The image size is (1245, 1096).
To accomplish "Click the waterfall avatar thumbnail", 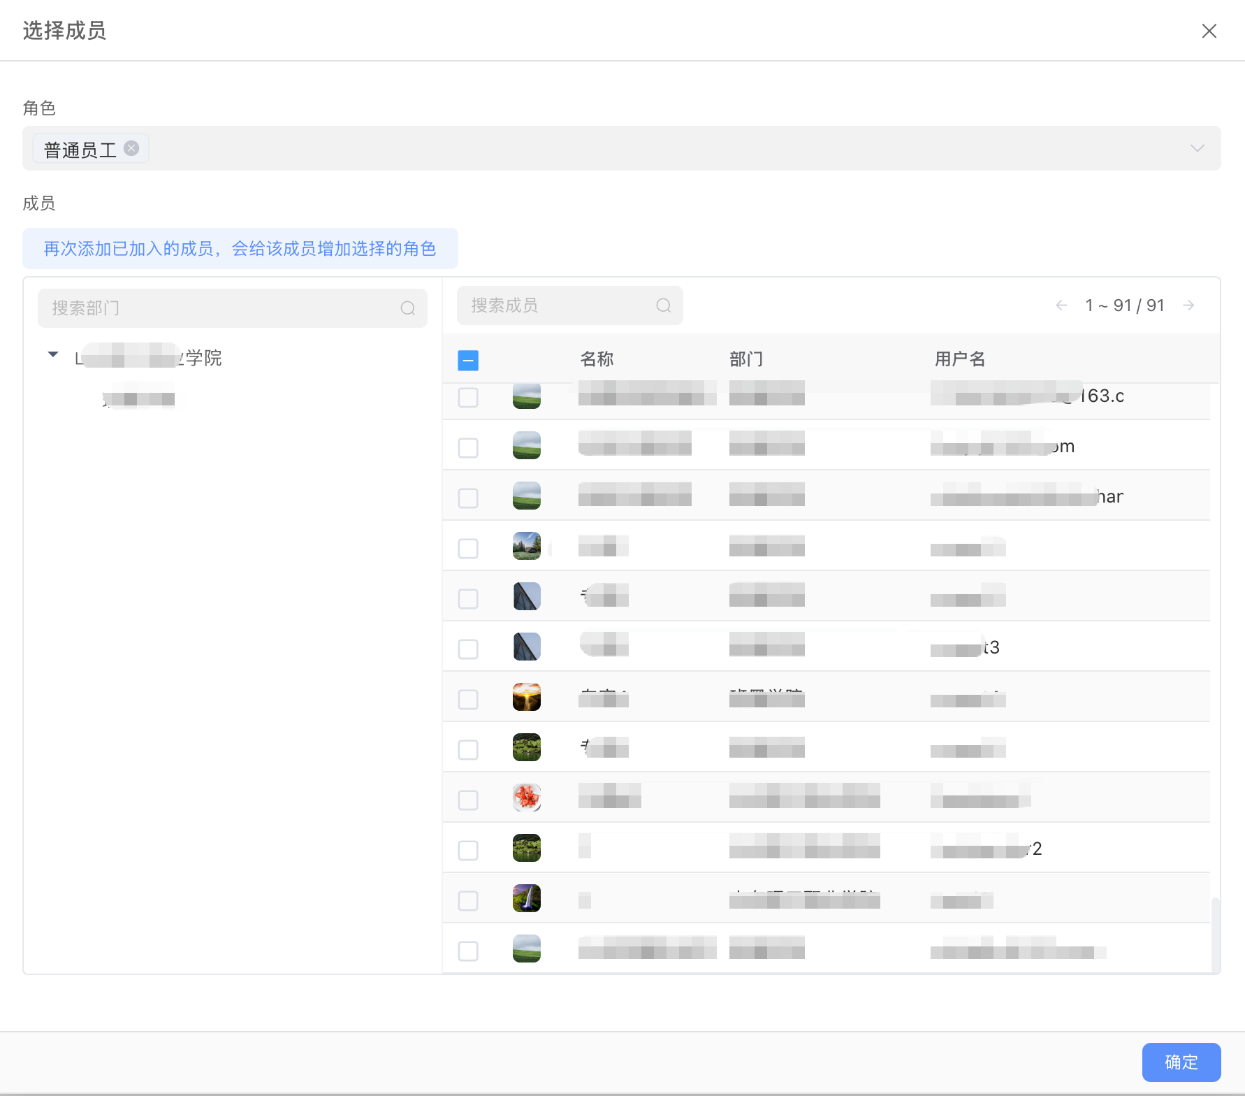I will point(526,898).
